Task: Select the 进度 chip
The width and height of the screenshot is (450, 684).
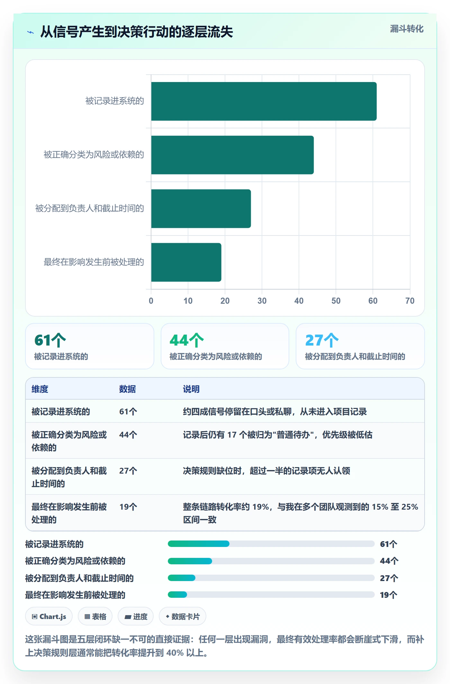Action: pyautogui.click(x=136, y=616)
